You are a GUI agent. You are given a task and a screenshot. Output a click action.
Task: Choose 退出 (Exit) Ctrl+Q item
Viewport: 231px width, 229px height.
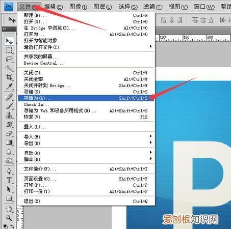pyautogui.click(x=86, y=201)
